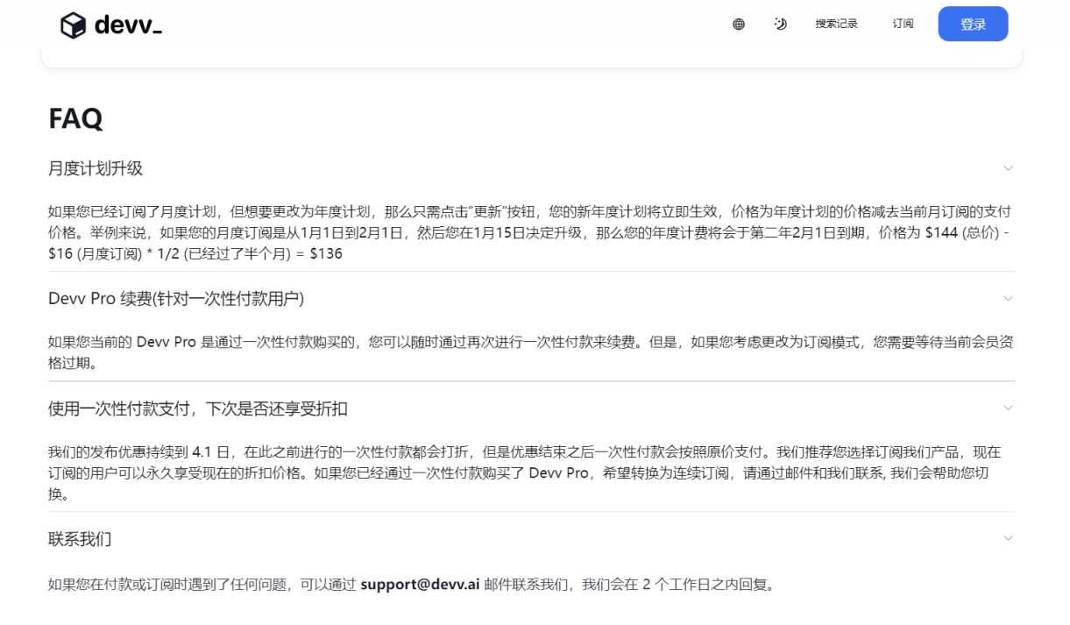Open the globe language selector
The height and width of the screenshot is (625, 1070).
[x=739, y=25]
